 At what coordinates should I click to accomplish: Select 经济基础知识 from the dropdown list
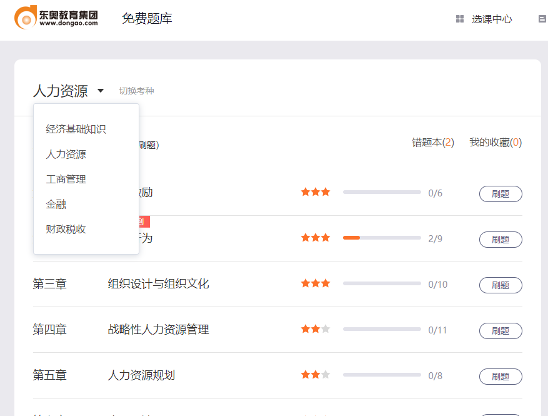(76, 129)
